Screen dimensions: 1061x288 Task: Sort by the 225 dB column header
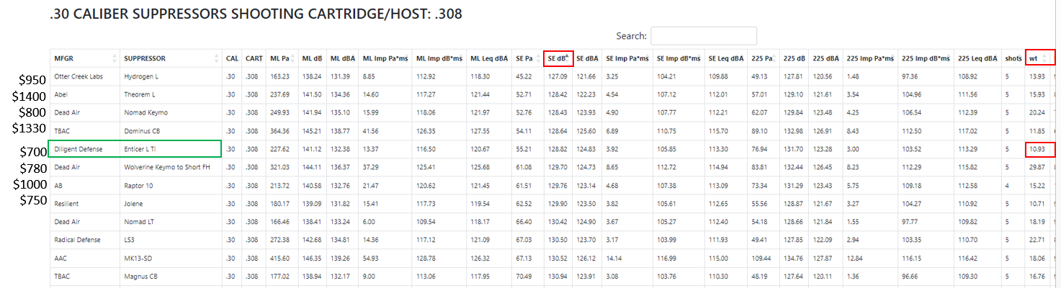[x=793, y=58]
